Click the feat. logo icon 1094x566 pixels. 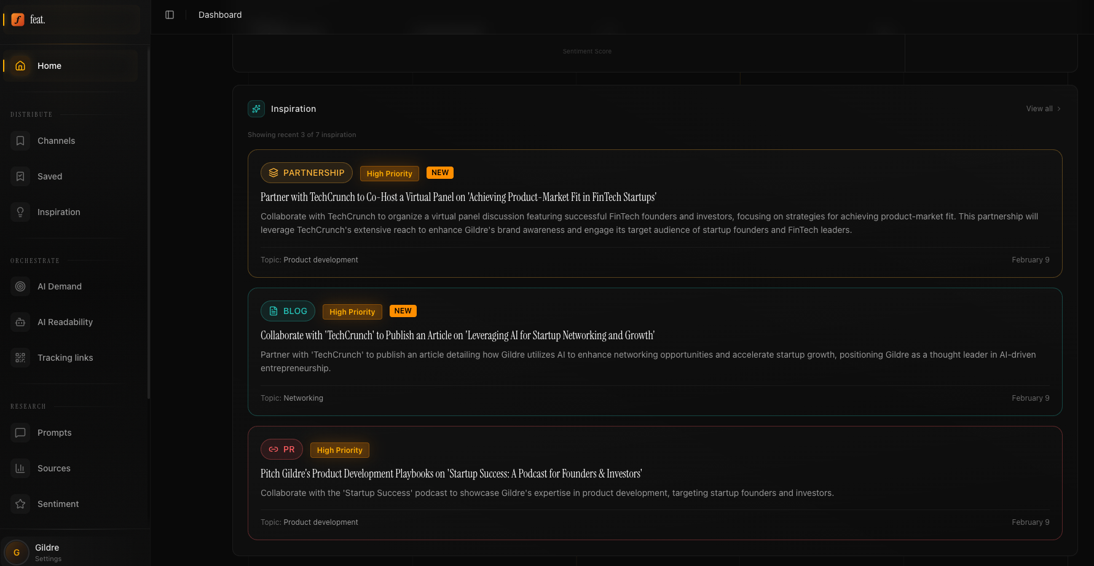(x=18, y=20)
